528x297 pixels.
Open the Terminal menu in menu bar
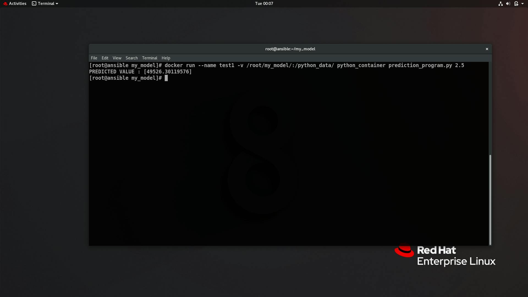click(150, 58)
